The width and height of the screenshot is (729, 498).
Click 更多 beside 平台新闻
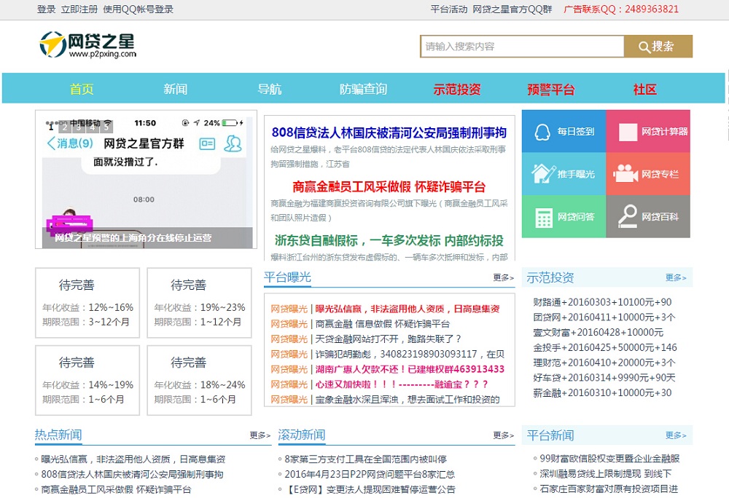[676, 435]
